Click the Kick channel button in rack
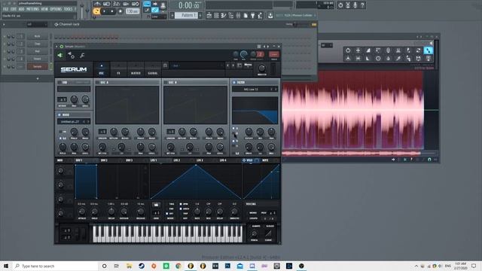This screenshot has height=271, width=482. [37, 36]
